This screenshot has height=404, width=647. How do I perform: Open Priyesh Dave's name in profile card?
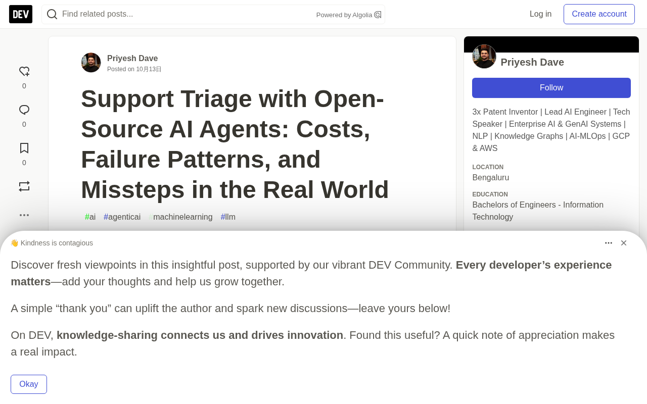coord(532,62)
